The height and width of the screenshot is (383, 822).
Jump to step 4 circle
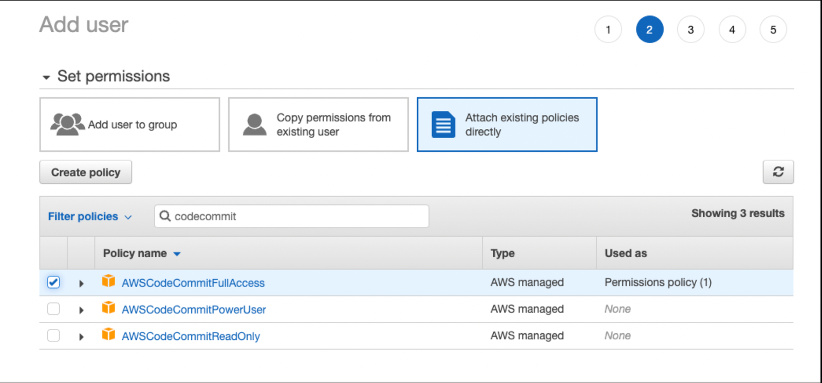pos(732,30)
